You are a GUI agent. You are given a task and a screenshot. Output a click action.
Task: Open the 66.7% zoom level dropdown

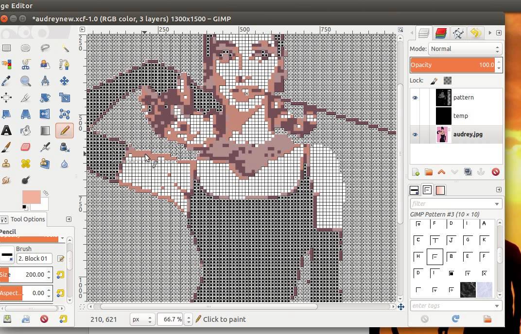pyautogui.click(x=189, y=319)
